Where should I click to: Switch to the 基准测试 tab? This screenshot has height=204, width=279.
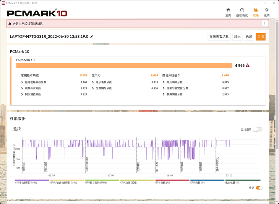coord(242,12)
